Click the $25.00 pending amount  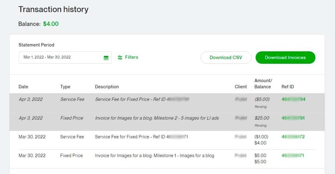coord(262,118)
